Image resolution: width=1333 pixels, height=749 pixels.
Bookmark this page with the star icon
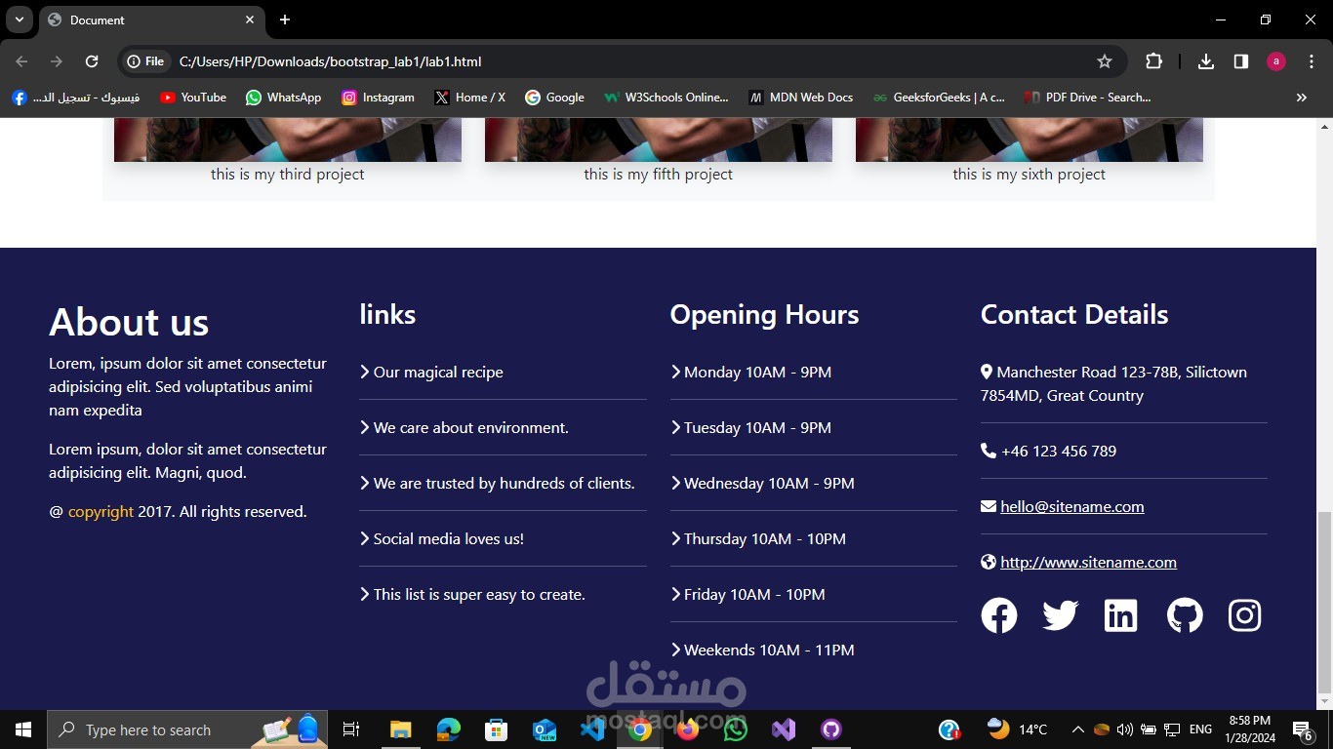click(1105, 61)
